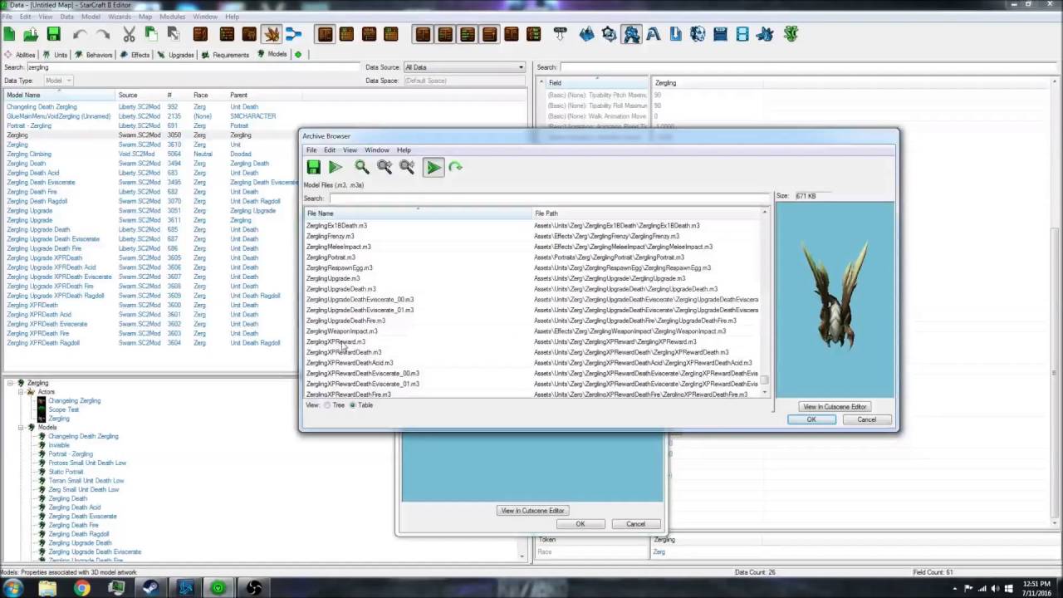Image resolution: width=1063 pixels, height=598 pixels.
Task: Click OK in the Archive Browser
Action: tap(811, 419)
